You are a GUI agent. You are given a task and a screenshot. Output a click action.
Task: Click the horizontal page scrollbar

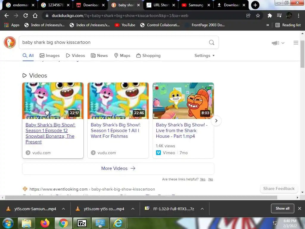141,197
